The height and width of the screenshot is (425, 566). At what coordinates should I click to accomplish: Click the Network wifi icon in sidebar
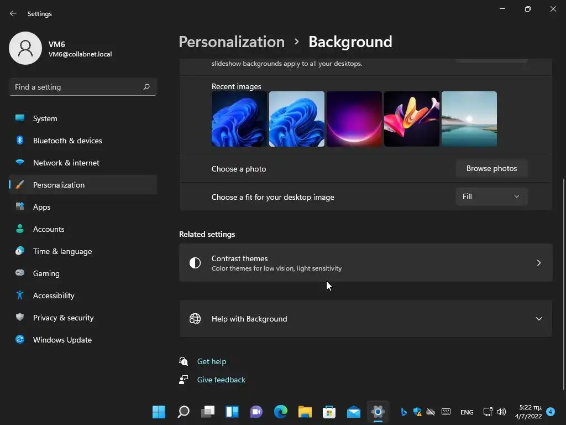20,162
